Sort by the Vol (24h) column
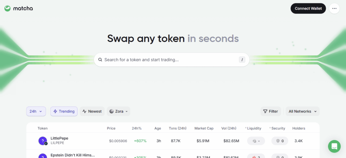 click(229, 128)
